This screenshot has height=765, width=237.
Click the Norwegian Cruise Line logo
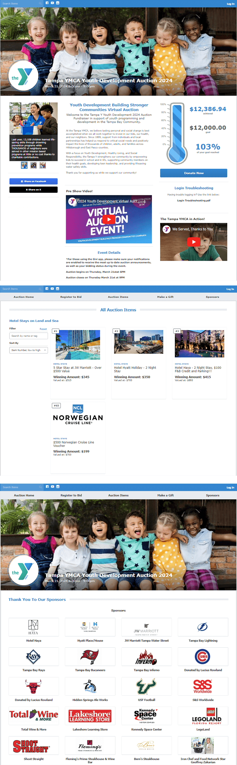tap(78, 414)
